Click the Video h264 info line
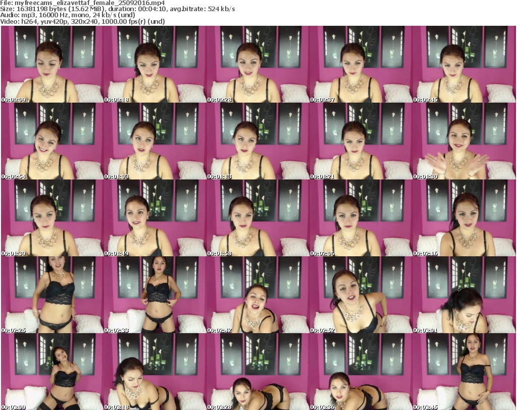 (82, 22)
